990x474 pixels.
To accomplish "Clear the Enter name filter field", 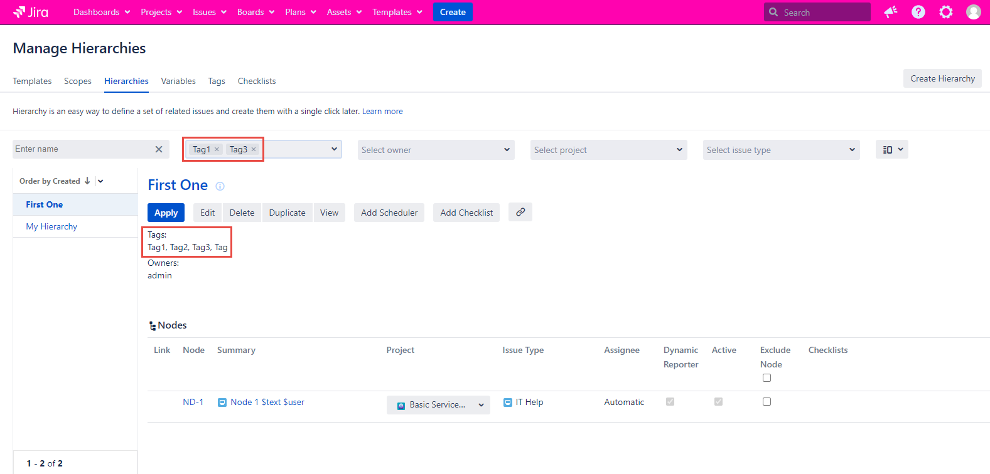I will [159, 149].
